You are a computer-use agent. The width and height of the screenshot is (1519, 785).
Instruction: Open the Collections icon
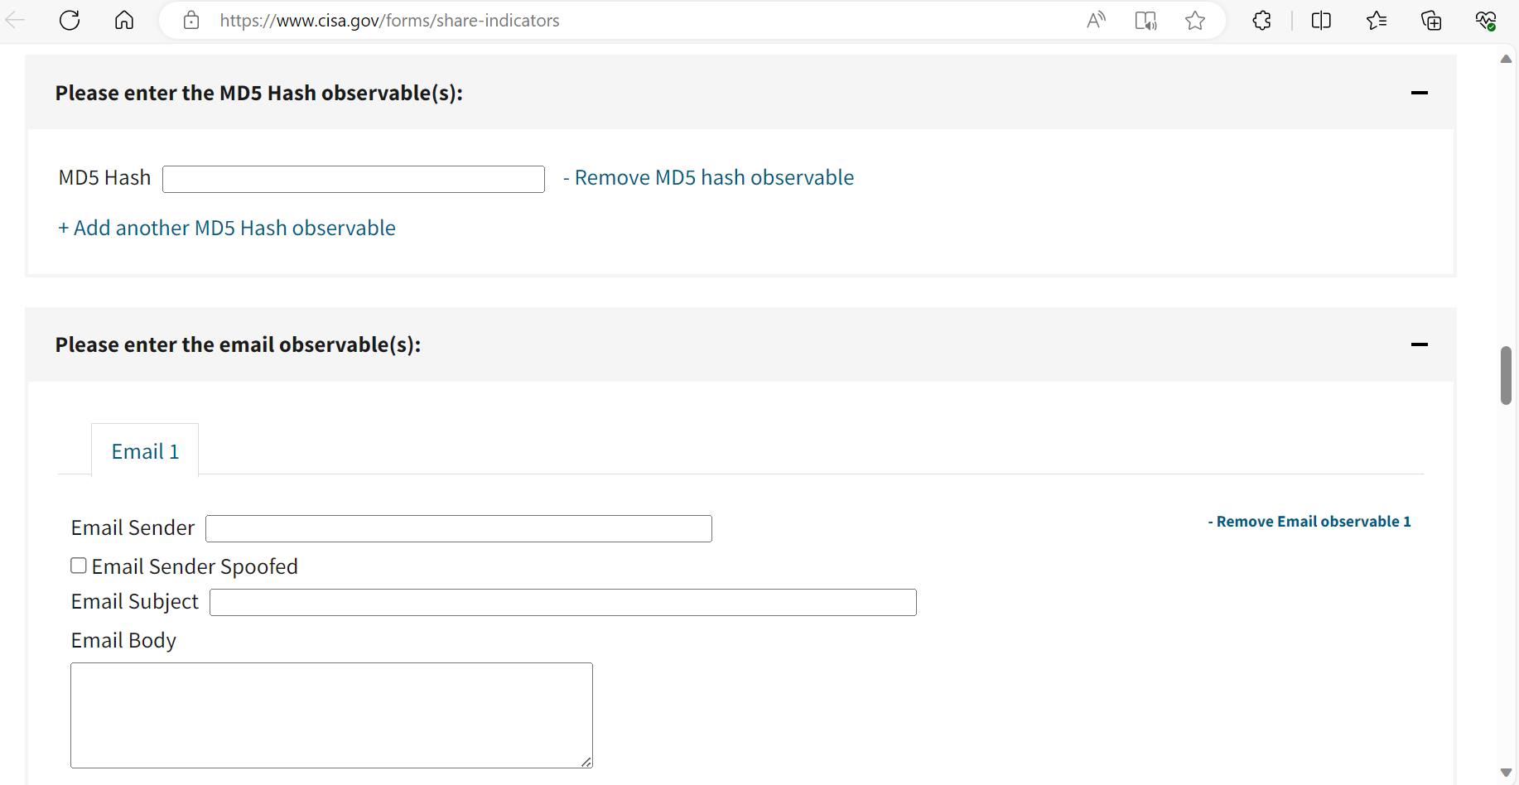pyautogui.click(x=1431, y=21)
